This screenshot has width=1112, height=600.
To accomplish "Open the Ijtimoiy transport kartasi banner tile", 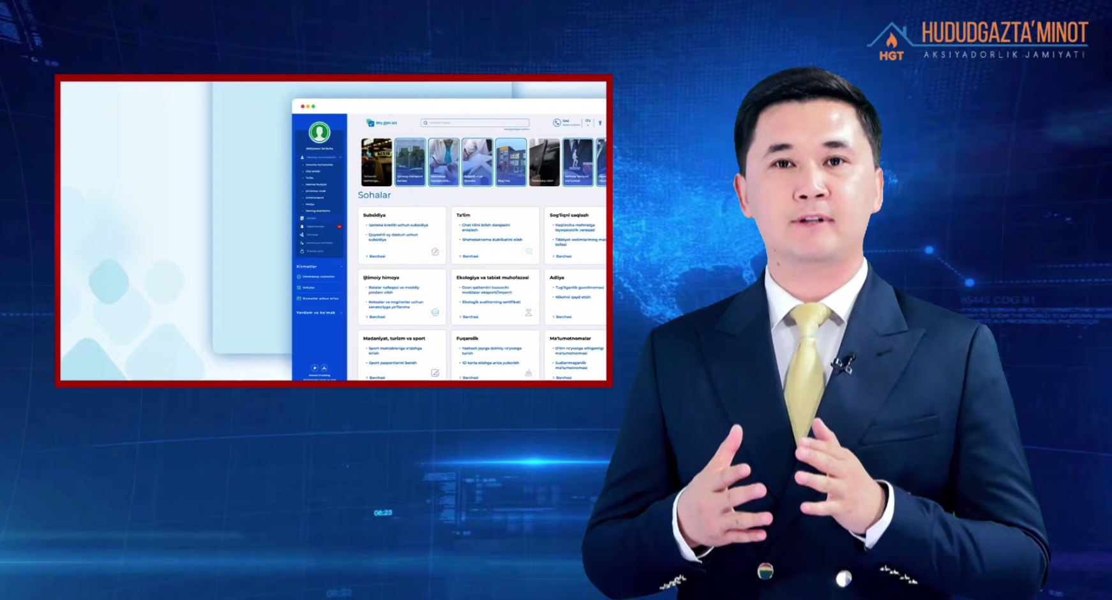I will [x=410, y=162].
